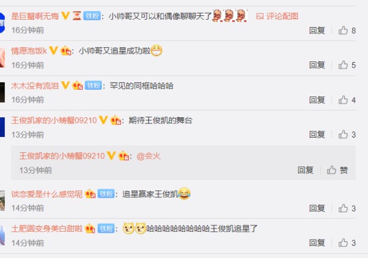Reply to the nested @会火 comment
The height and width of the screenshot is (258, 368).
point(305,170)
